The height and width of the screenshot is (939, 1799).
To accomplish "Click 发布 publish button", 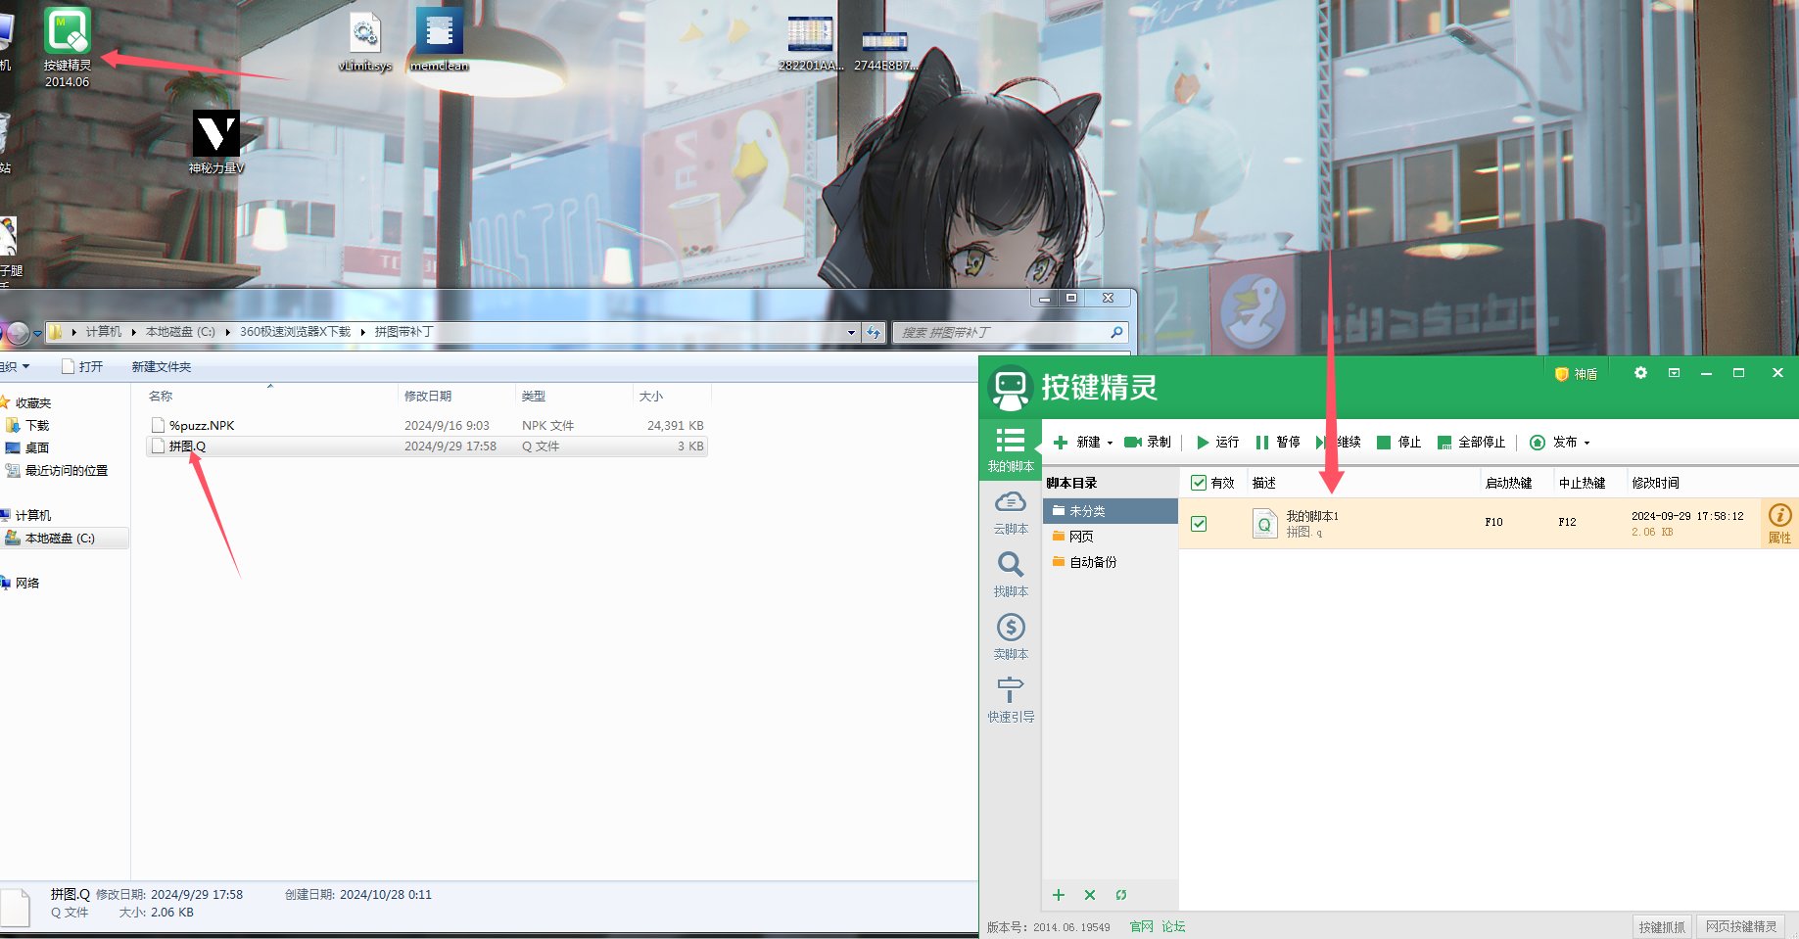I will click(x=1555, y=443).
